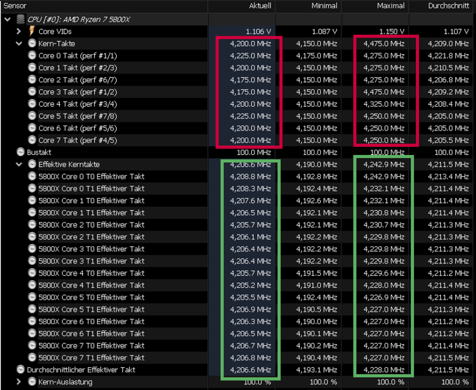This screenshot has width=476, height=390.
Task: Select 5800X Core 3 T1 Effektiver Takt label
Action: 91,261
